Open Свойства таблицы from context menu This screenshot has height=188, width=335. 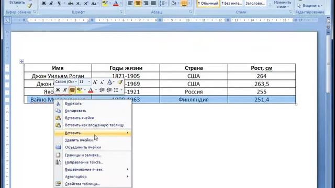(x=93, y=184)
